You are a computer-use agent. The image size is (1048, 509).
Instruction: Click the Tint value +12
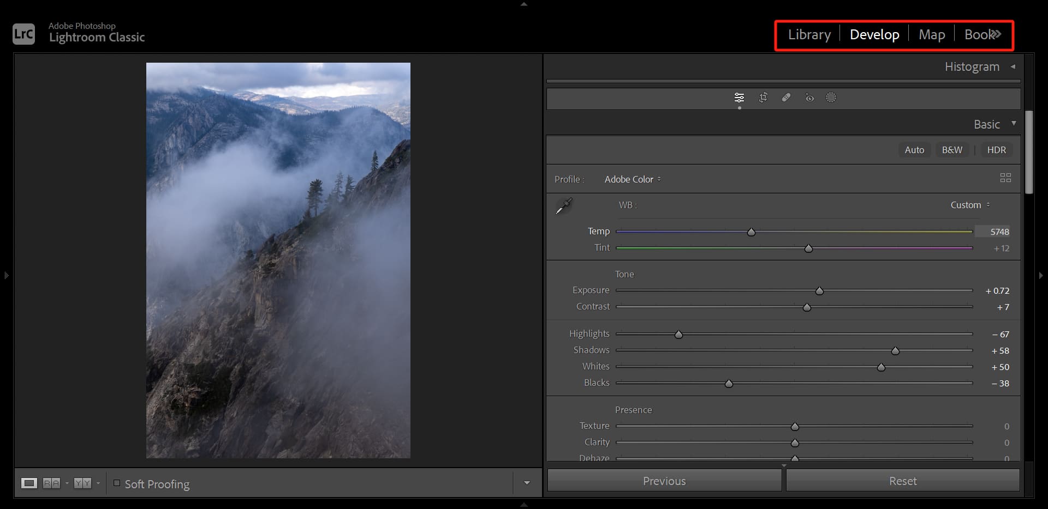1001,248
